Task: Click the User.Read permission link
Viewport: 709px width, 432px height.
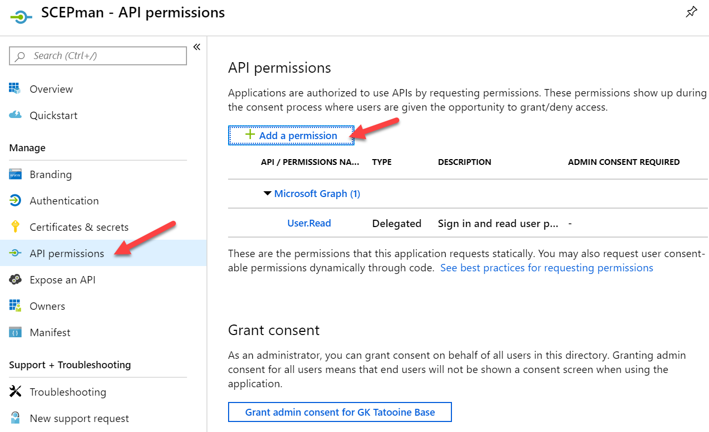Action: point(309,223)
